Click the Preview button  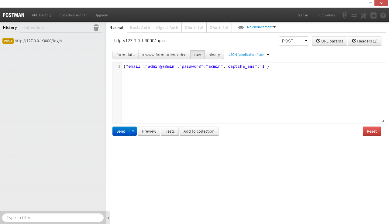pyautogui.click(x=149, y=131)
